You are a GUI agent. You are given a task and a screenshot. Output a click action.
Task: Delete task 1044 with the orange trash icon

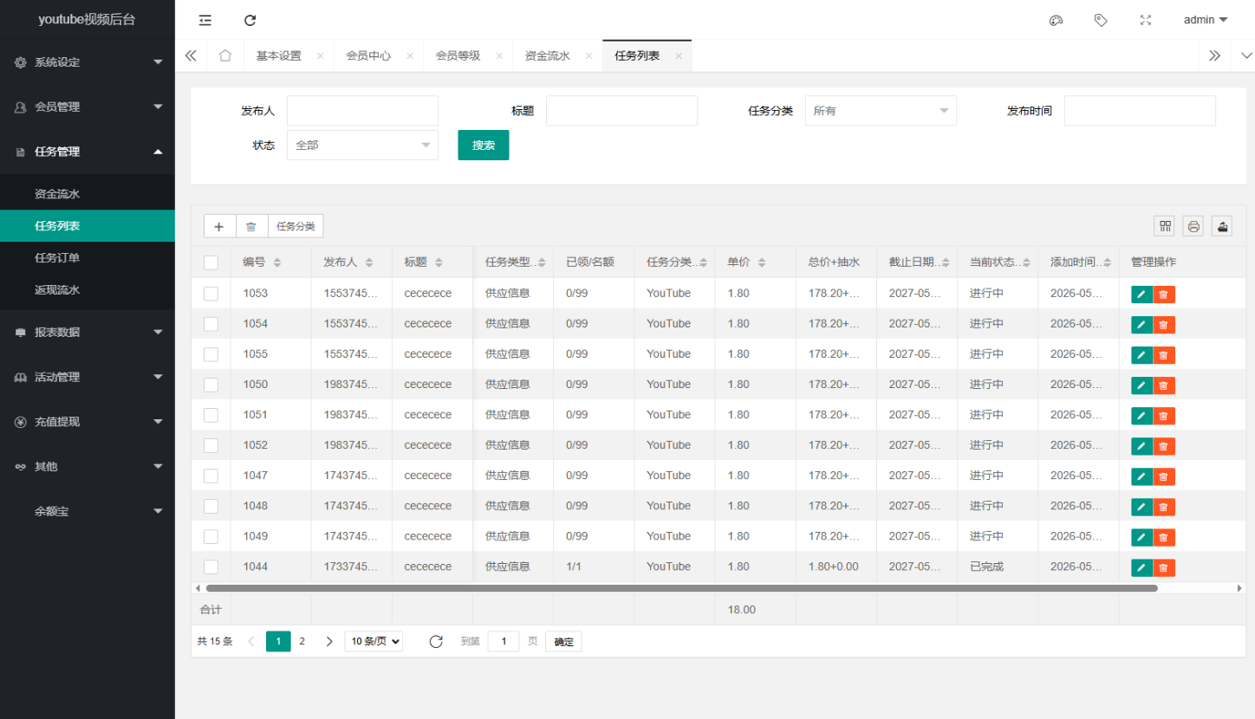click(1164, 567)
